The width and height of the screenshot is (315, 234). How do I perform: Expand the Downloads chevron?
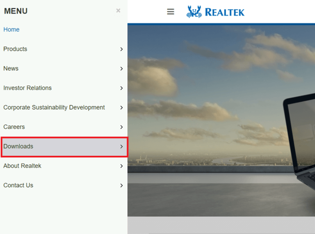tap(121, 147)
